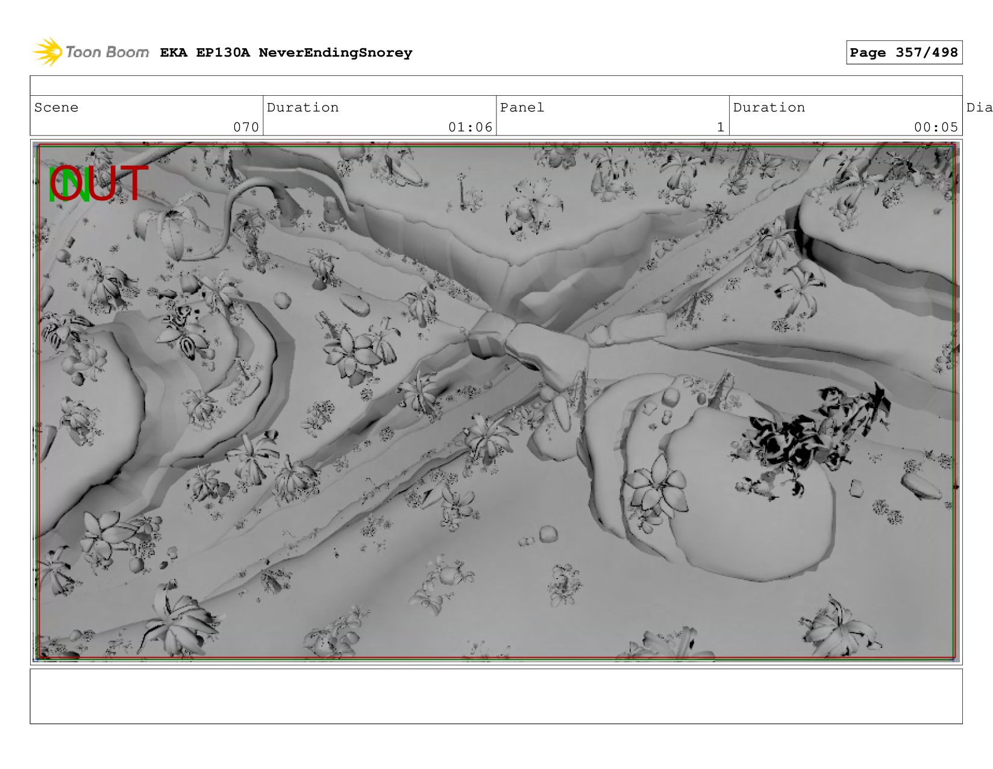Click the storyboard panel image

tap(496, 402)
